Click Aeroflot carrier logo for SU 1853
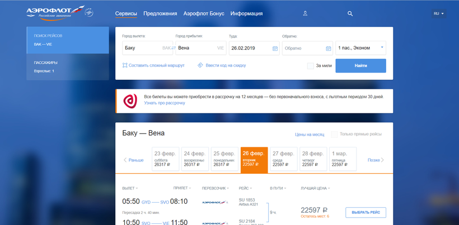The width and height of the screenshot is (459, 225). [215, 202]
